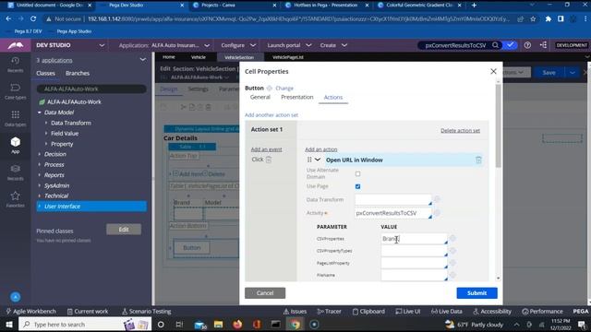Open Case types sidebar icon
Viewport: 591px width, 332px height.
pos(15,91)
